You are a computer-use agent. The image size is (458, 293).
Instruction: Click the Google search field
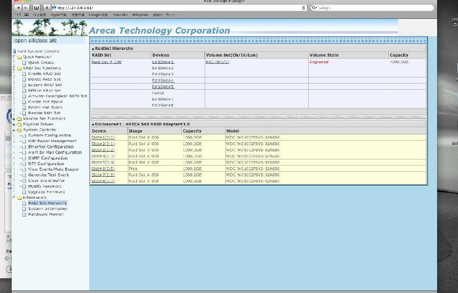[372, 8]
